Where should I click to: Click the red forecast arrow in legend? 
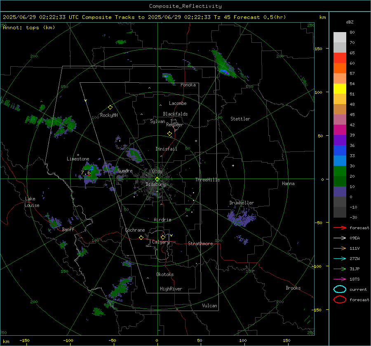pyautogui.click(x=340, y=228)
